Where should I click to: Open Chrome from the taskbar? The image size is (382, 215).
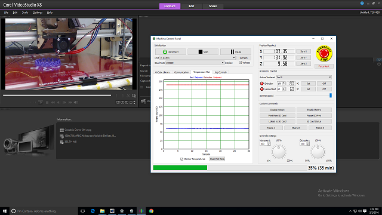click(151, 211)
